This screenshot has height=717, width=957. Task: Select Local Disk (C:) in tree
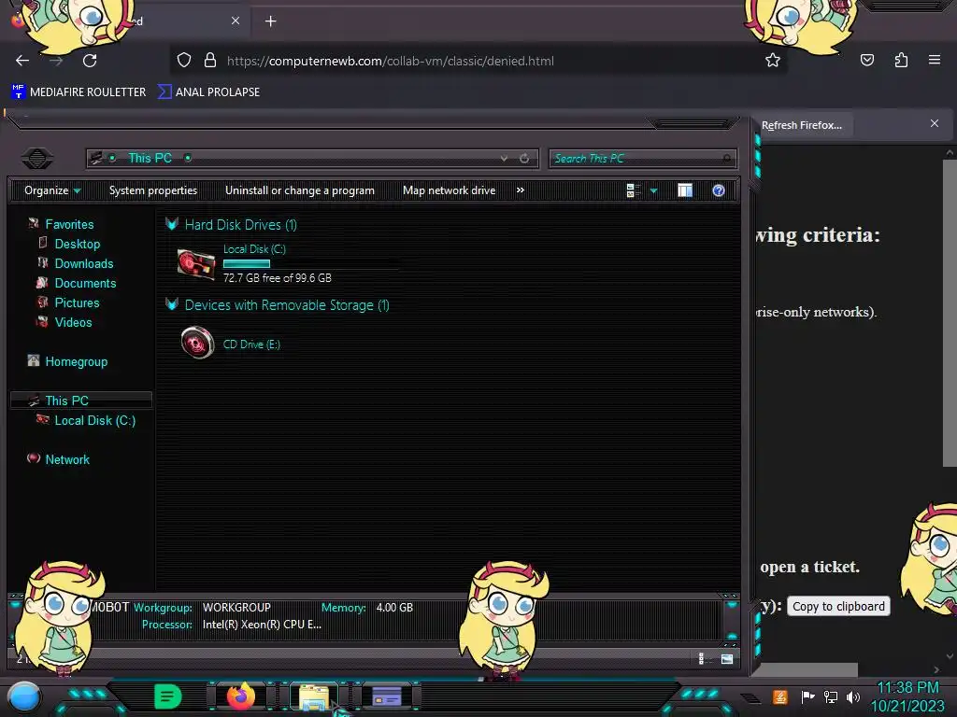pos(95,420)
